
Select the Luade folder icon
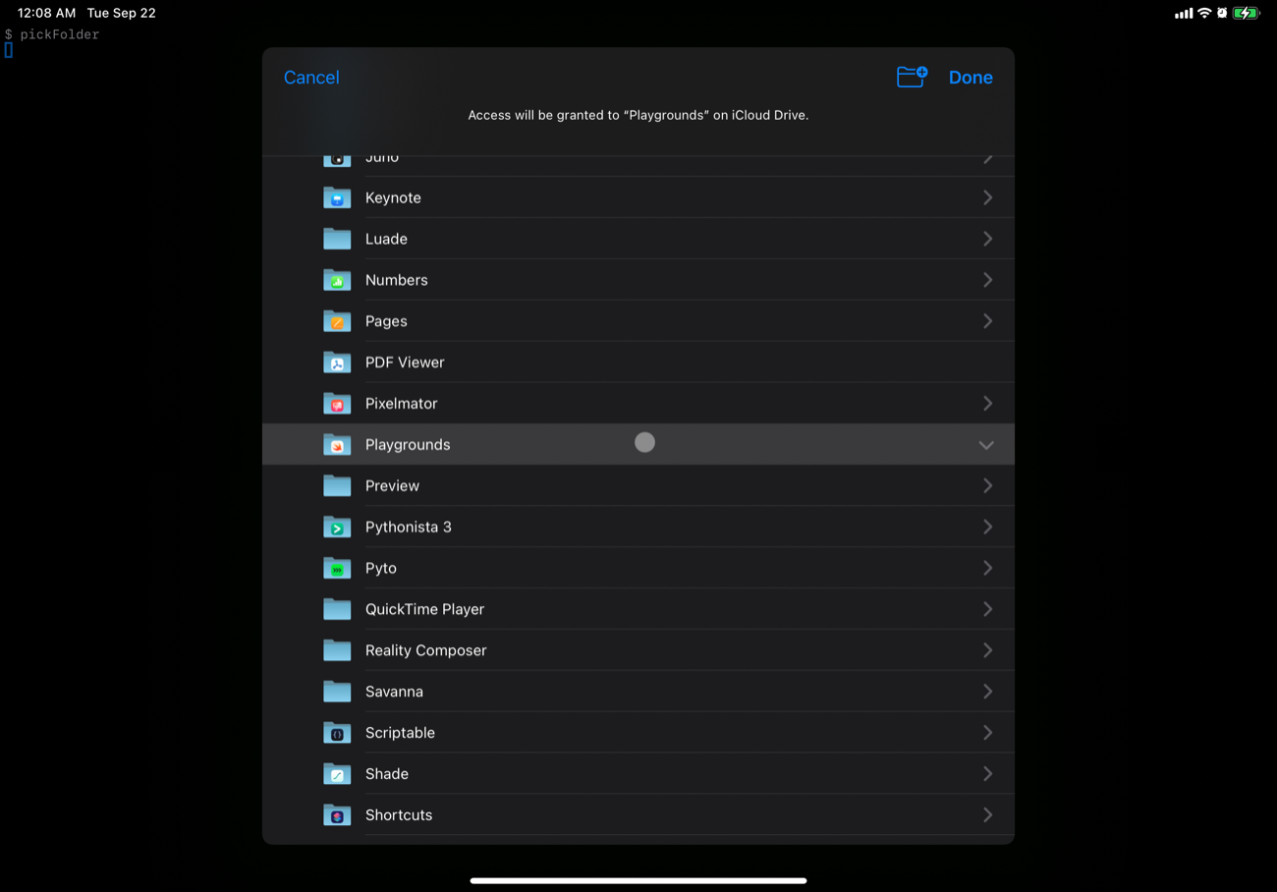point(337,239)
